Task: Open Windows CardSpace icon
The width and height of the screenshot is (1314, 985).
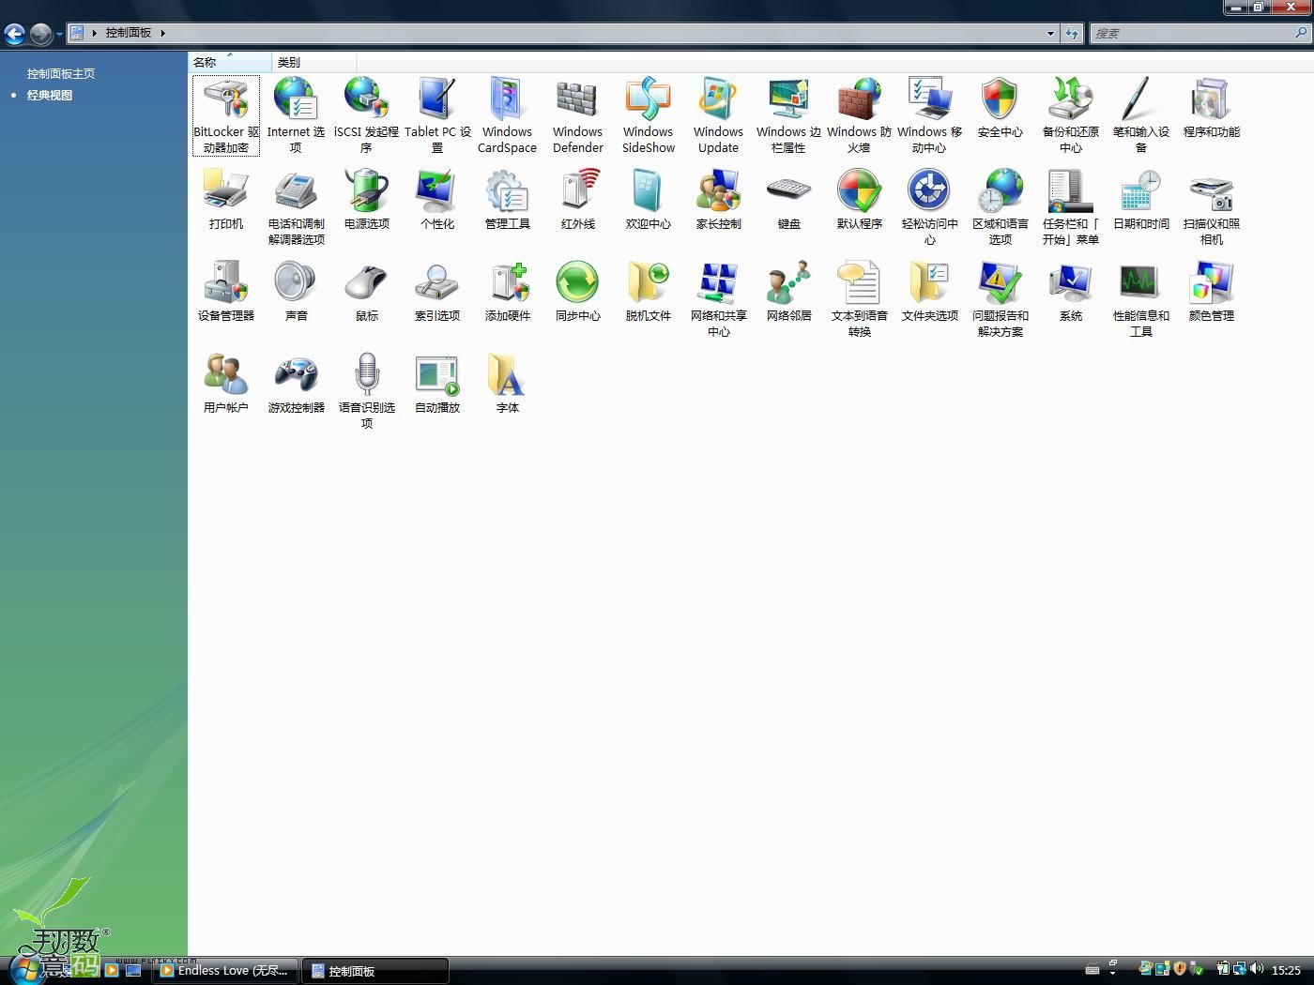Action: (508, 100)
